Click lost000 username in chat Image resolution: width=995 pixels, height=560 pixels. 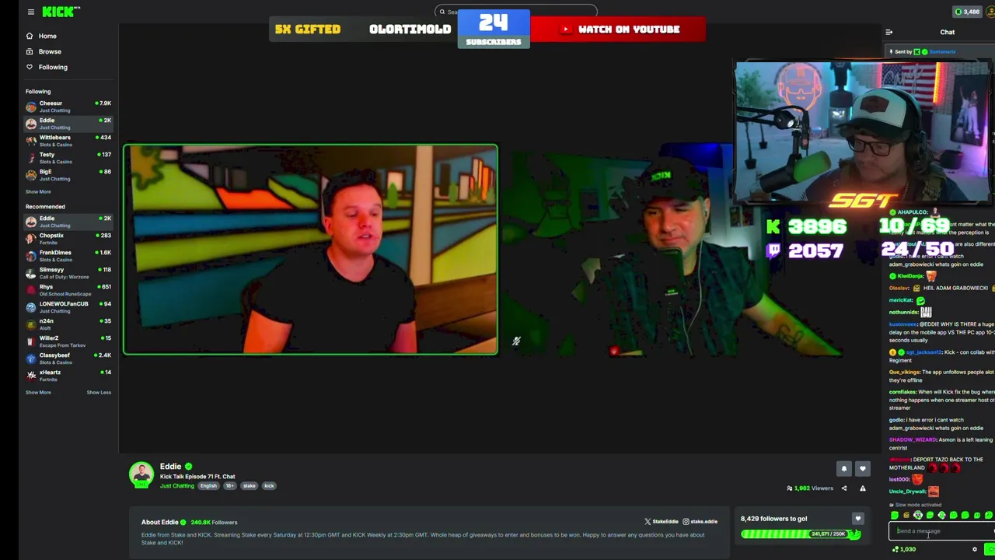tap(899, 480)
